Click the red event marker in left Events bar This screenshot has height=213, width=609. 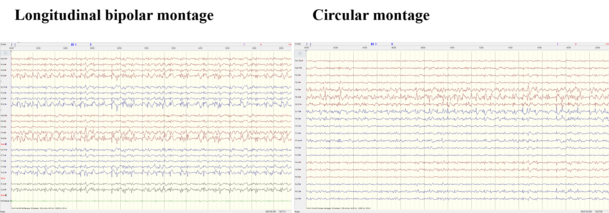coord(261,44)
